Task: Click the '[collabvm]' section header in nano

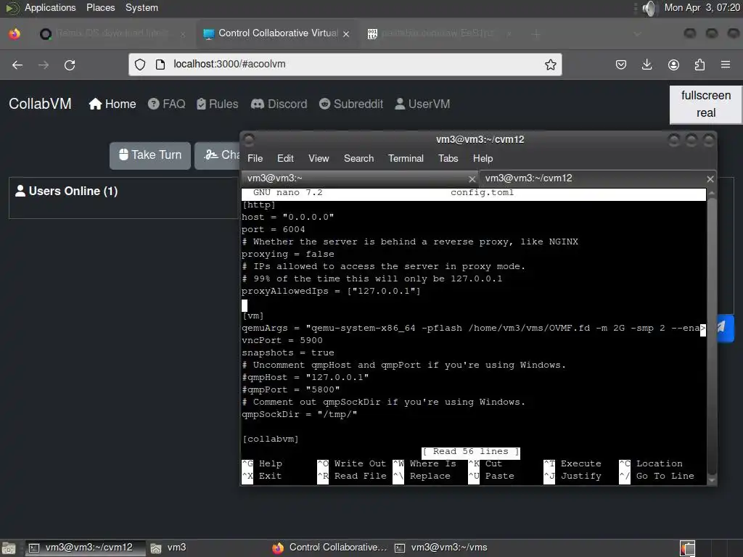Action: (x=271, y=439)
